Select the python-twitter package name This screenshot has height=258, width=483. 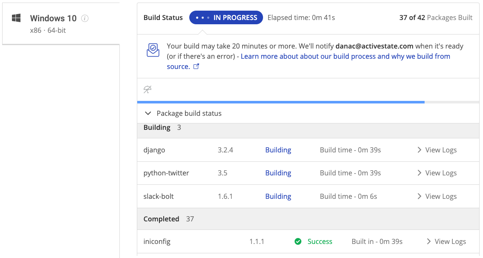166,173
